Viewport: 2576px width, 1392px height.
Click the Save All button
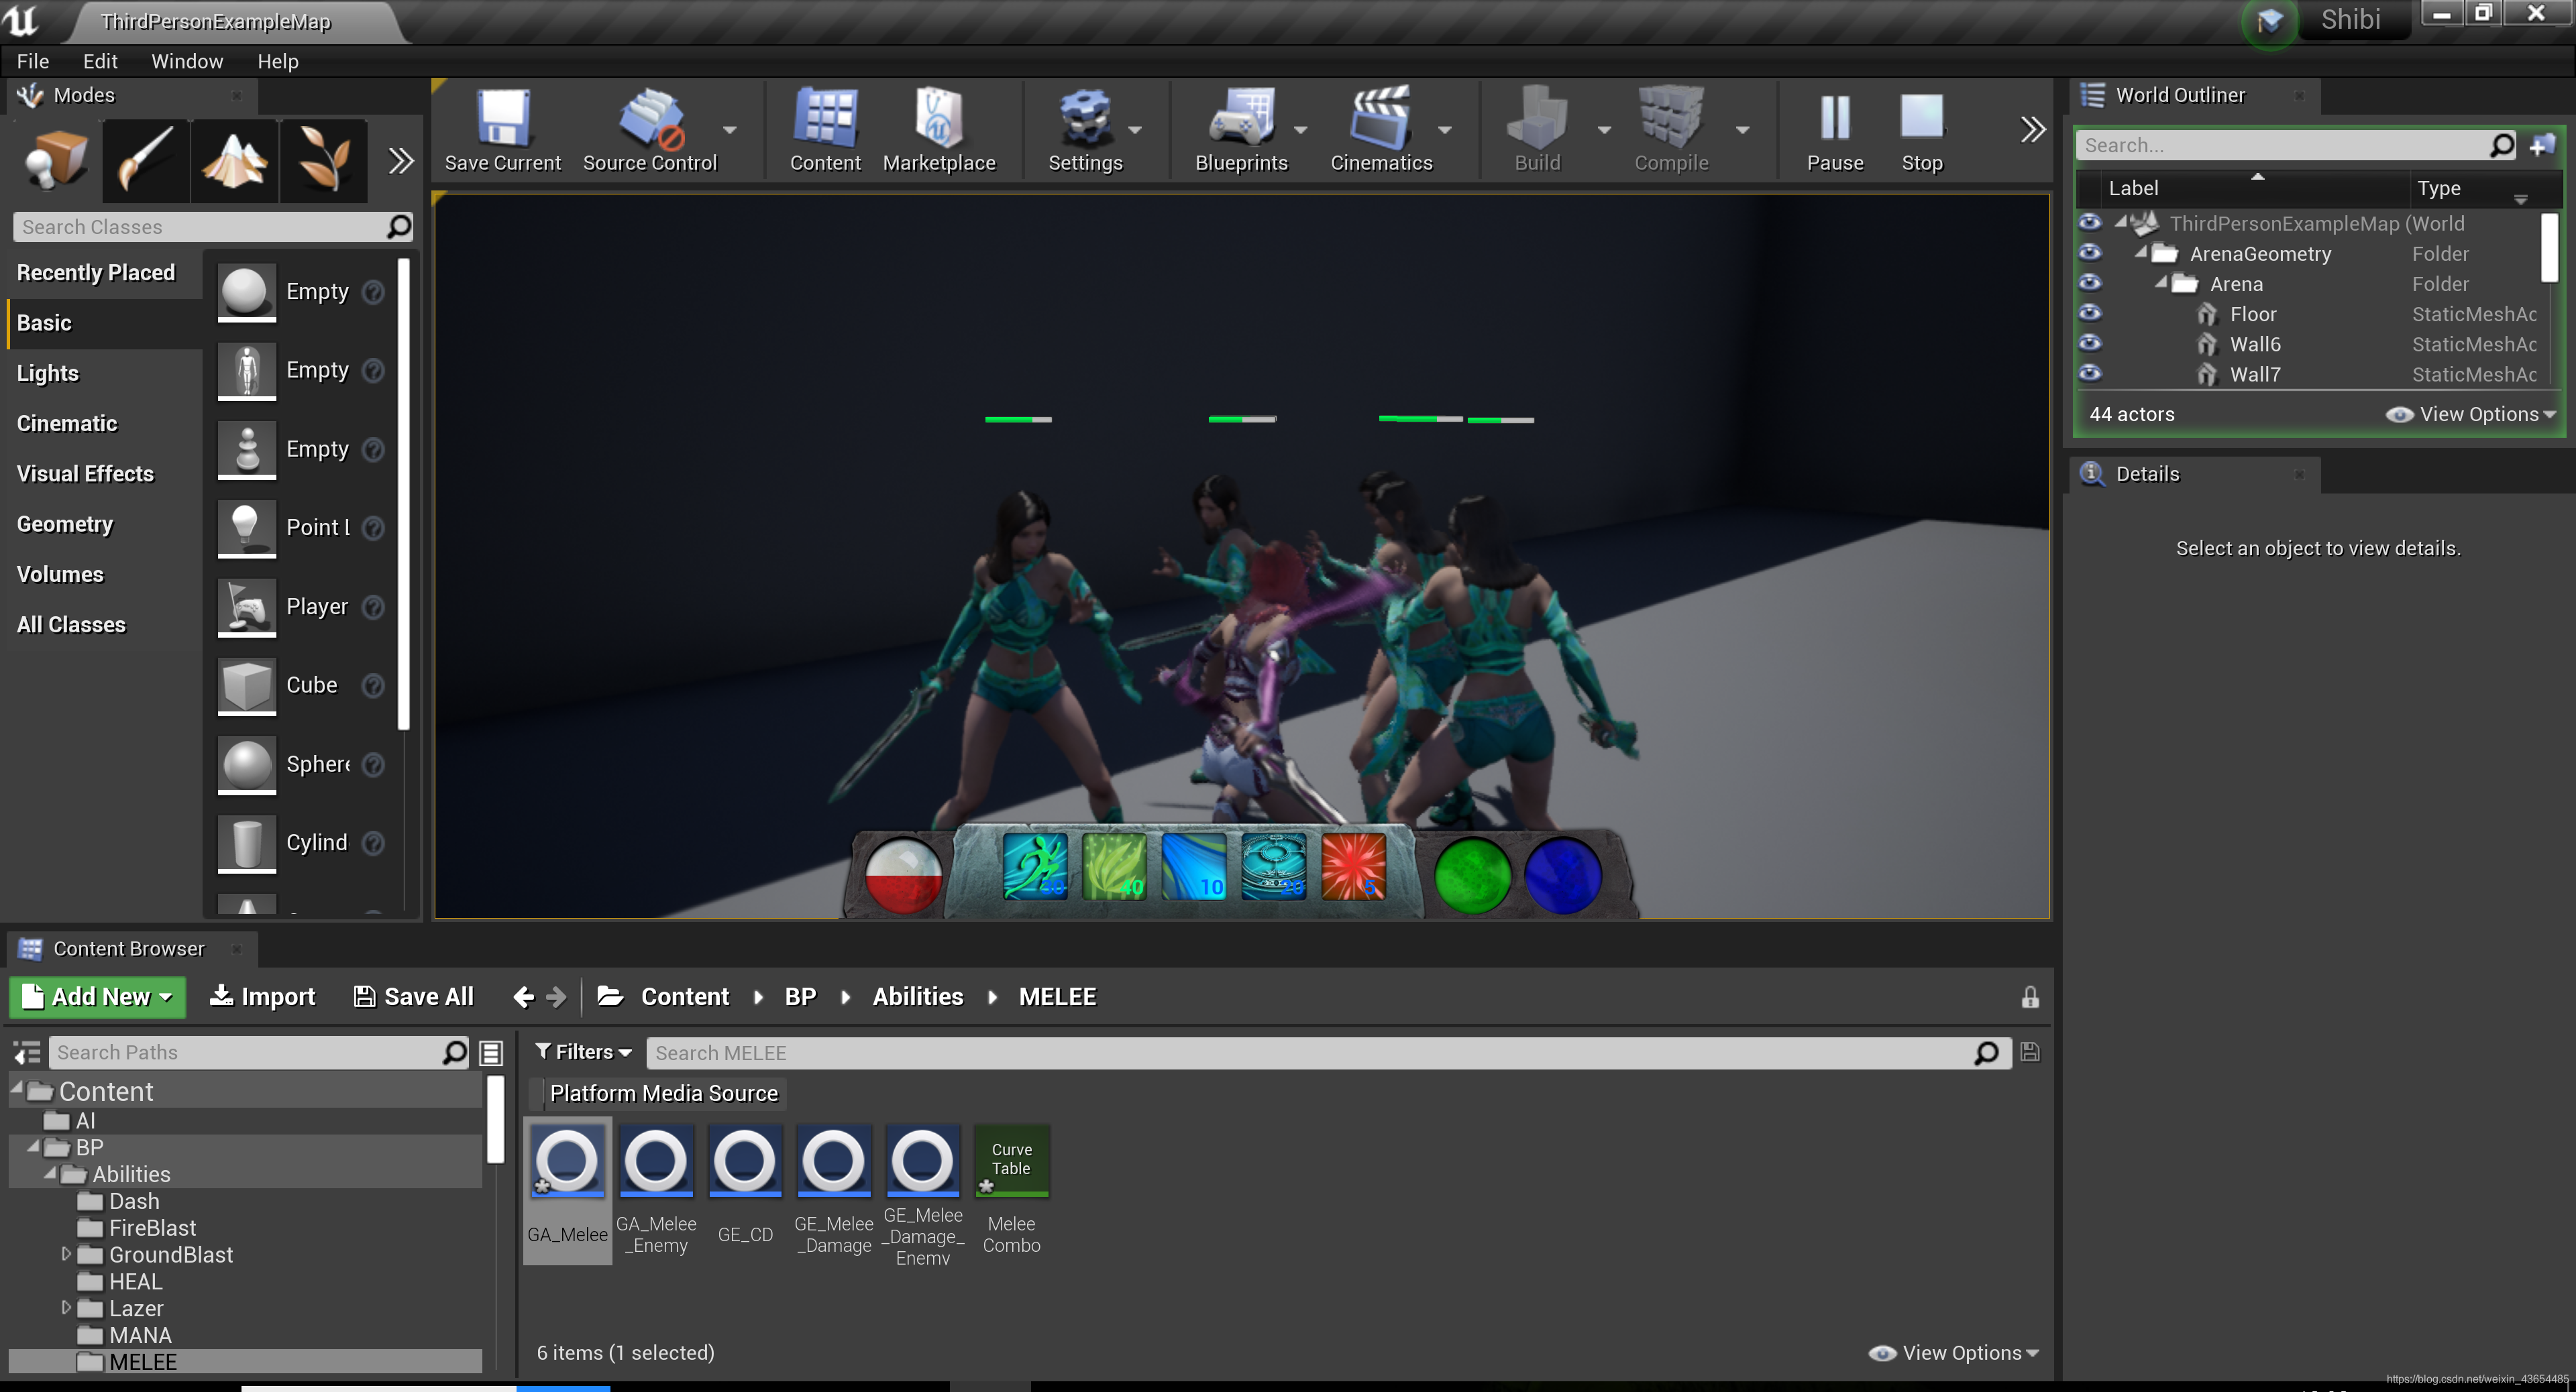[414, 996]
